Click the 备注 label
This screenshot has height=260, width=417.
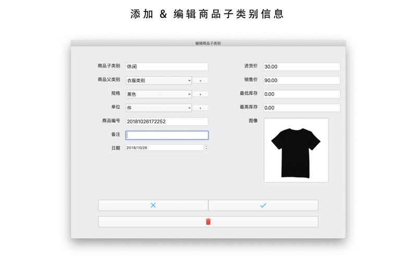point(115,134)
